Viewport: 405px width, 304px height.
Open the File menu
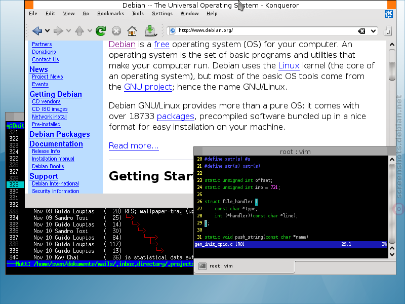(x=33, y=14)
